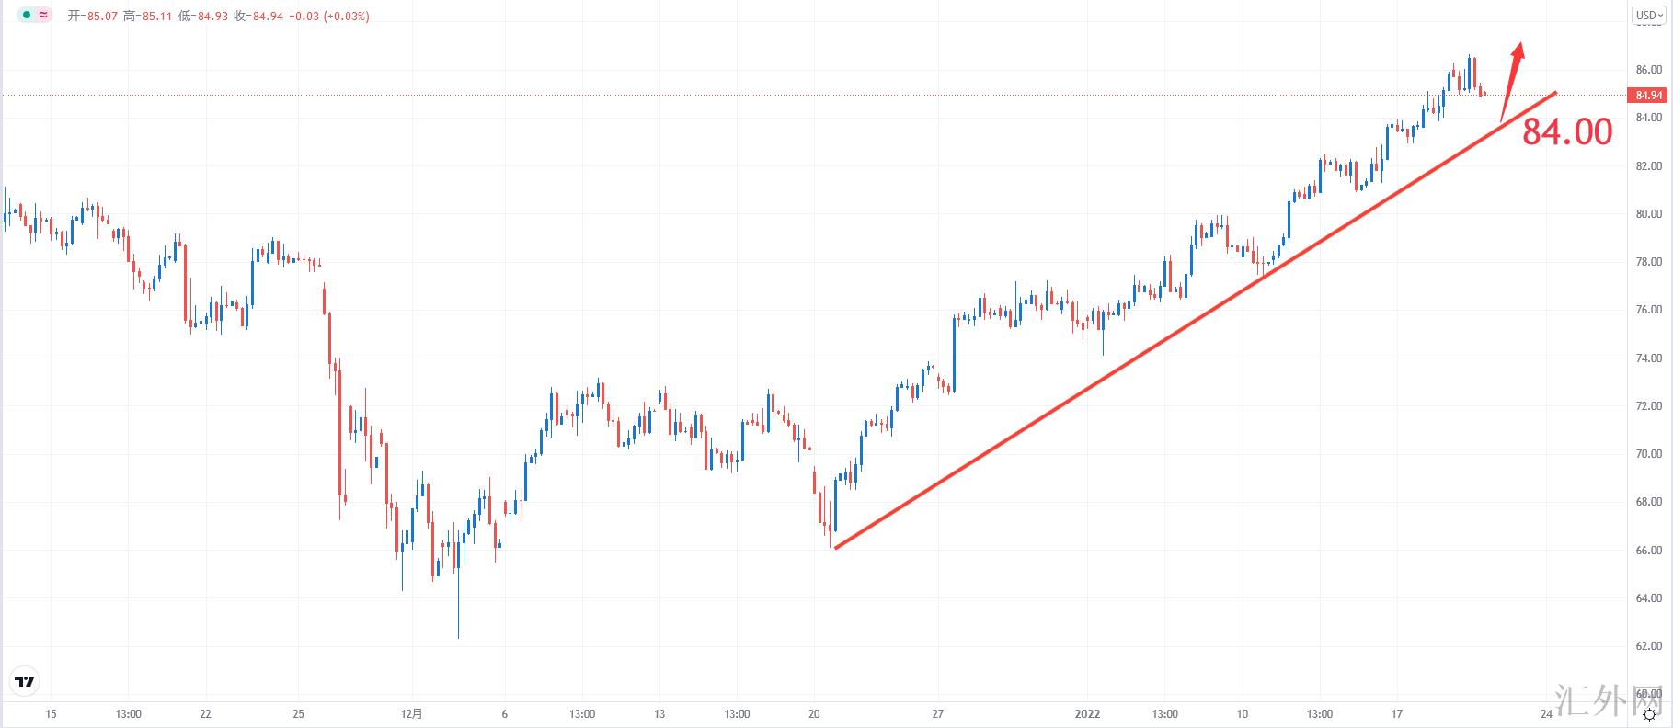Click the 高=85.11 high value

point(147,17)
